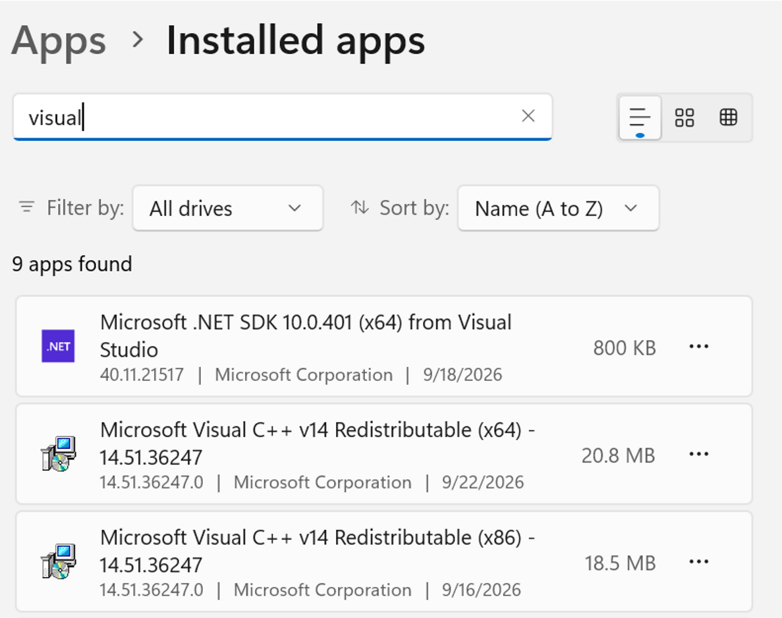Open more options for Visual C++ v14 Redistributable (x86)
This screenshot has height=618, width=782.
[699, 561]
